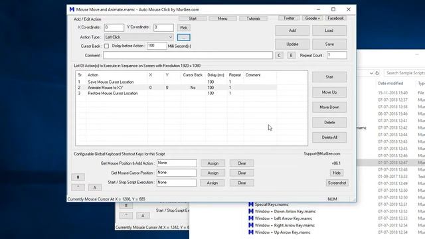425x239 pixels.
Task: Click the Delete All button
Action: tap(329, 137)
